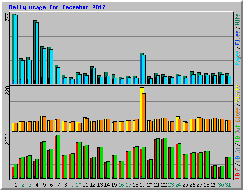Click the day 1 label on the x-axis

tap(16, 185)
